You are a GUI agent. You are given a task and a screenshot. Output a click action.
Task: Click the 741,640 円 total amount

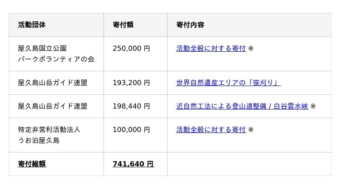point(133,164)
